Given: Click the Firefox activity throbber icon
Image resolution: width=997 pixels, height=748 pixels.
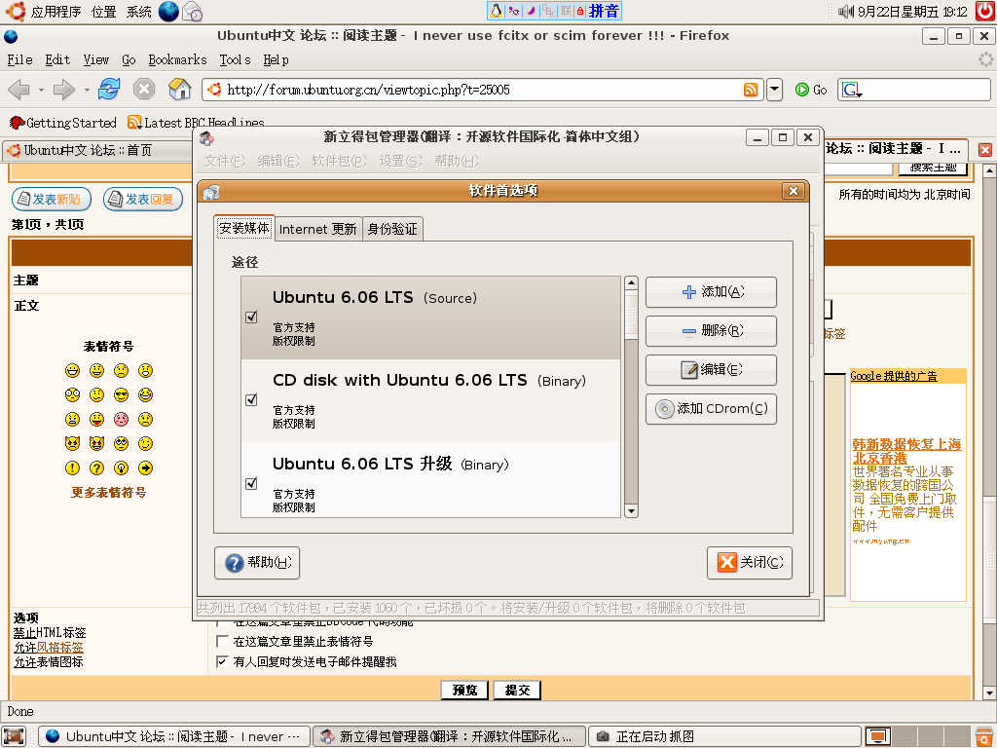Looking at the screenshot, I should click(x=985, y=59).
